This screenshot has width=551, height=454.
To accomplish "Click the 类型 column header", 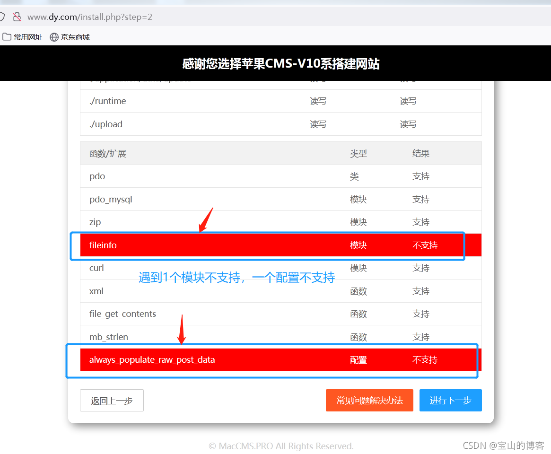I will point(358,154).
